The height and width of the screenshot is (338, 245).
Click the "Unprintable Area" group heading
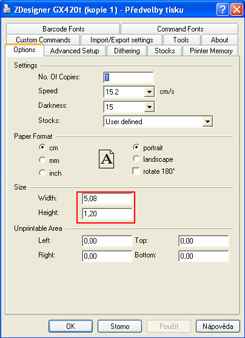pos(38,228)
